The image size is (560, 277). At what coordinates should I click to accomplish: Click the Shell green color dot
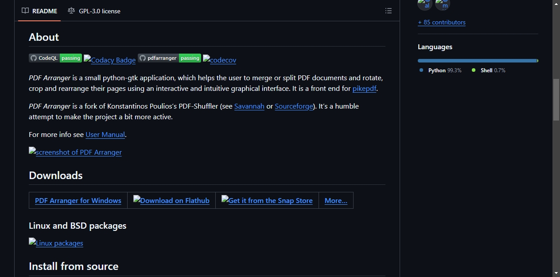click(x=474, y=70)
